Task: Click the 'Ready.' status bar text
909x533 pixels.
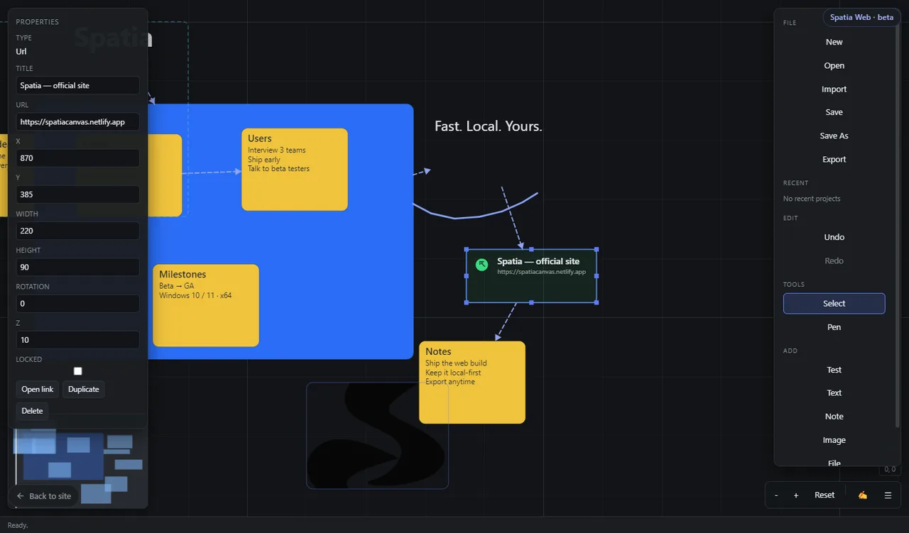Action: tap(18, 525)
